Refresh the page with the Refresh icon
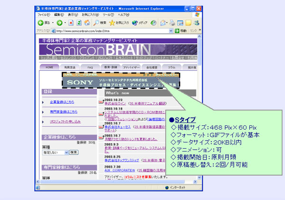This screenshot has height=200, width=285. pyautogui.click(x=79, y=23)
